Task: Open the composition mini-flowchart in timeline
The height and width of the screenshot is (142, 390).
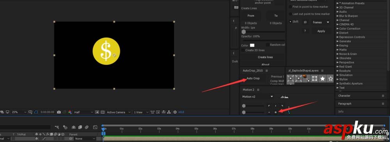Action: [x=57, y=127]
